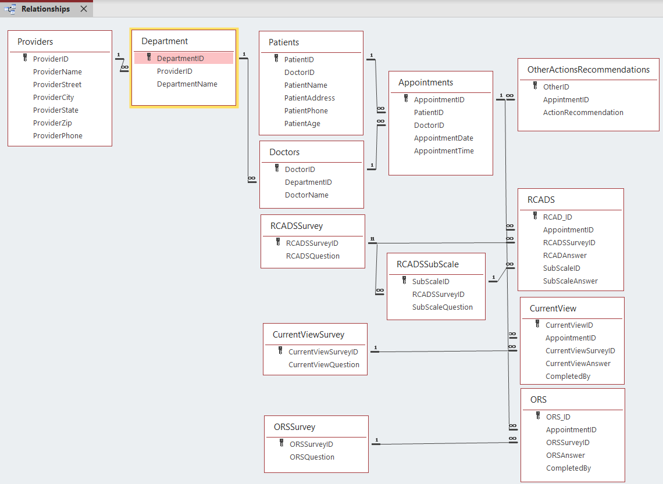Select RCADAnswer field in RCADS

pos(565,256)
